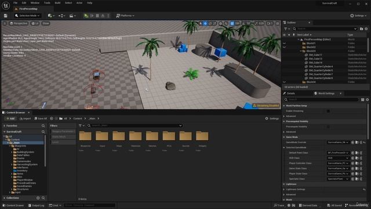Open the HUD Class dropdown

click(x=338, y=158)
